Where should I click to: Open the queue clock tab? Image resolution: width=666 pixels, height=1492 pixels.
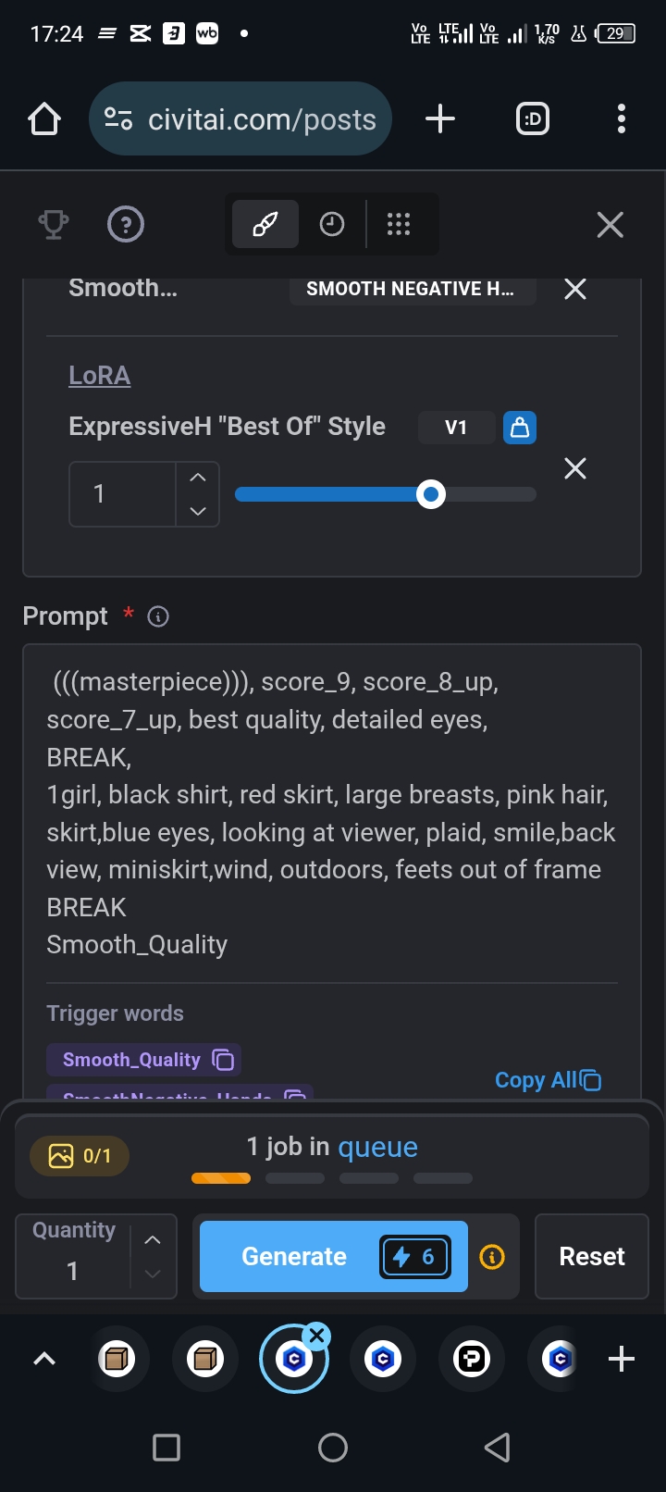pyautogui.click(x=332, y=224)
